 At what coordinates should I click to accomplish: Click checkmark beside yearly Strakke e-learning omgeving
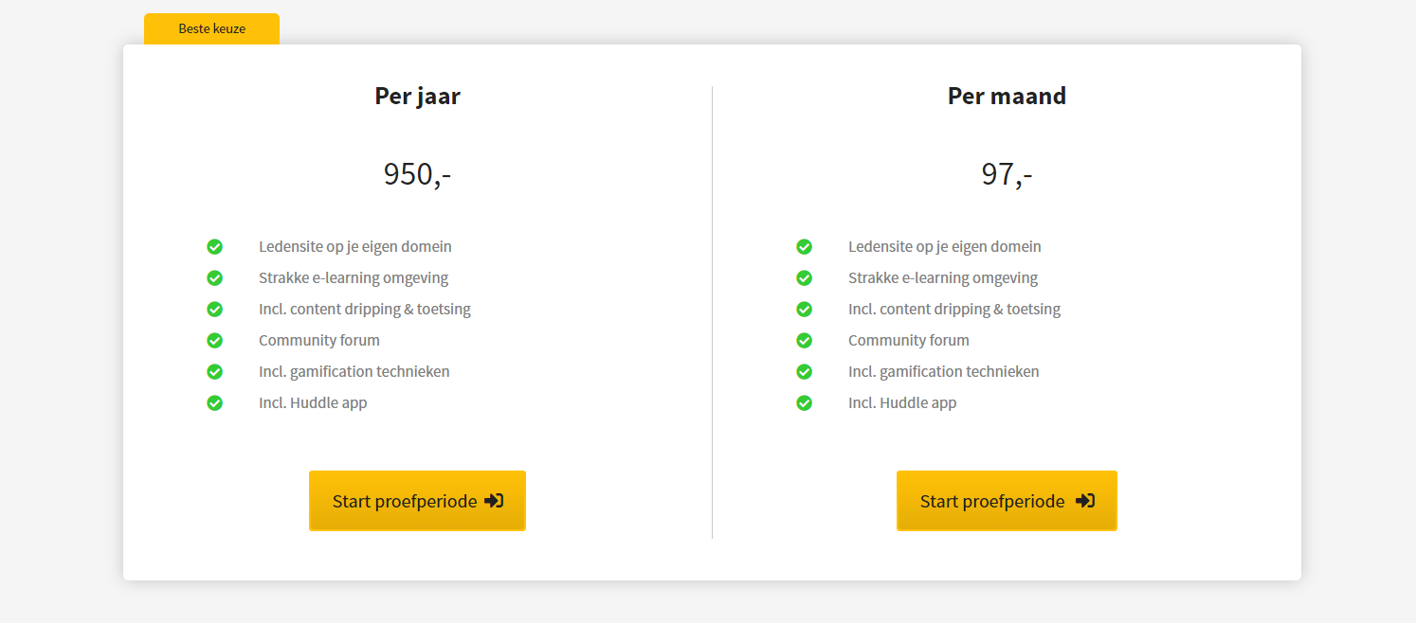click(214, 278)
